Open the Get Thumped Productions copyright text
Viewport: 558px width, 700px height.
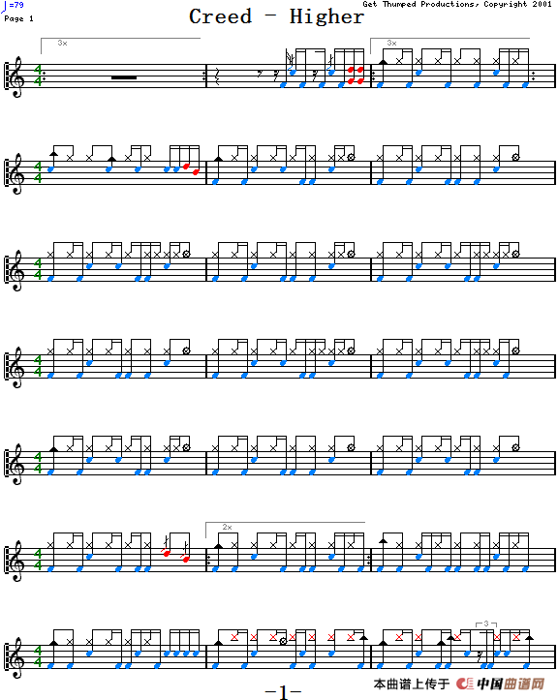tap(457, 4)
